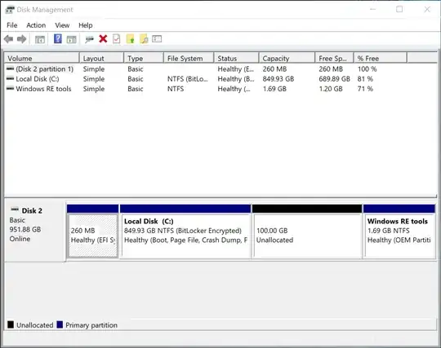Screen dimensions: 441x348
Task: Click the 689.89 GB free space cell
Action: 334,79
